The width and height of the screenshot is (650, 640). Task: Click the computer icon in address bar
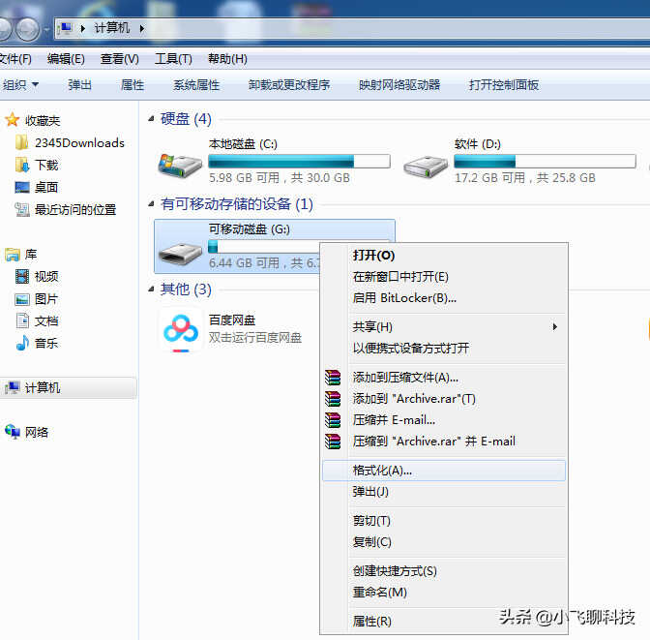point(65,28)
